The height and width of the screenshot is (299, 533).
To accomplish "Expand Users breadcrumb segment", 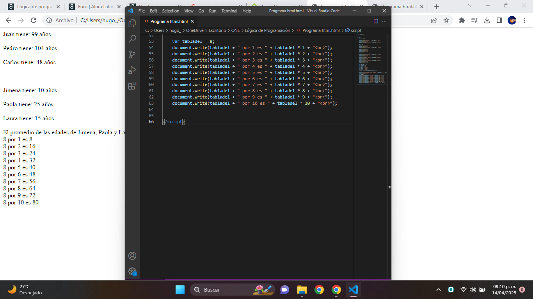I will point(159,30).
